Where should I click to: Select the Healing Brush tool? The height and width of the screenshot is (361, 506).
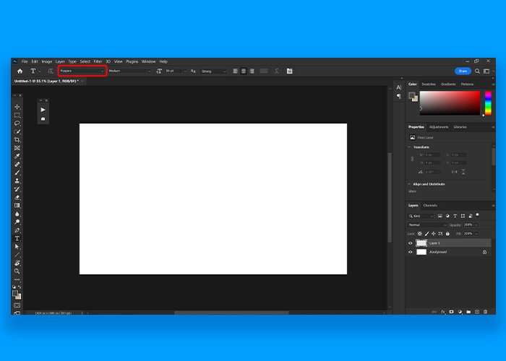click(x=17, y=165)
